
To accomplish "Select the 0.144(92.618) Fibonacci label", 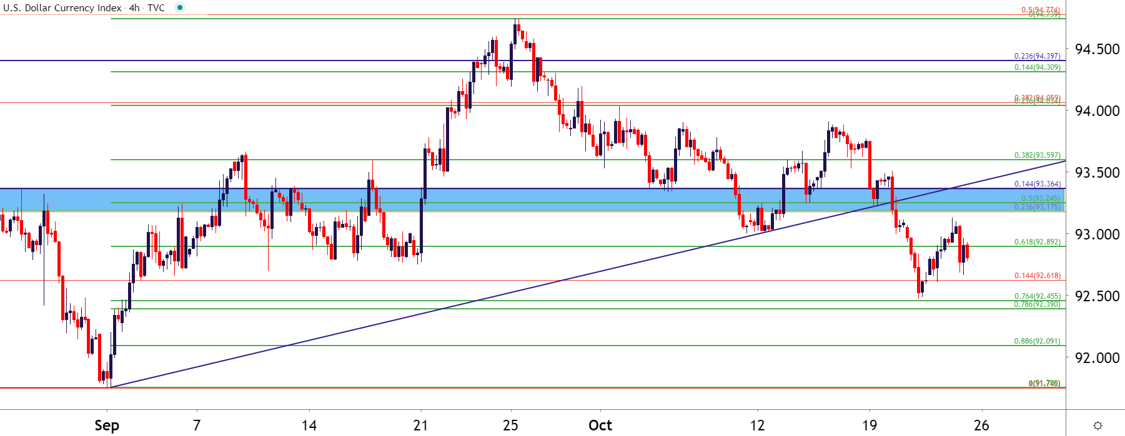I will click(1038, 276).
